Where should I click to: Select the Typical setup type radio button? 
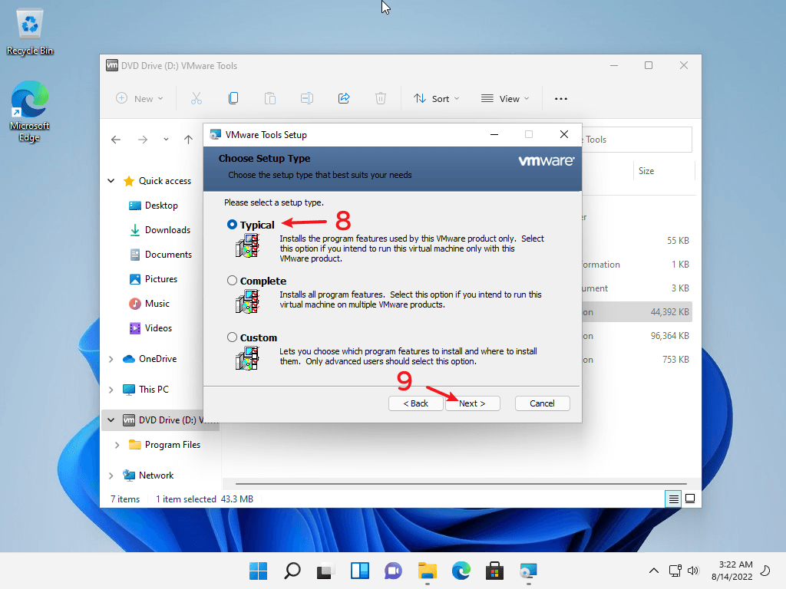tap(233, 225)
